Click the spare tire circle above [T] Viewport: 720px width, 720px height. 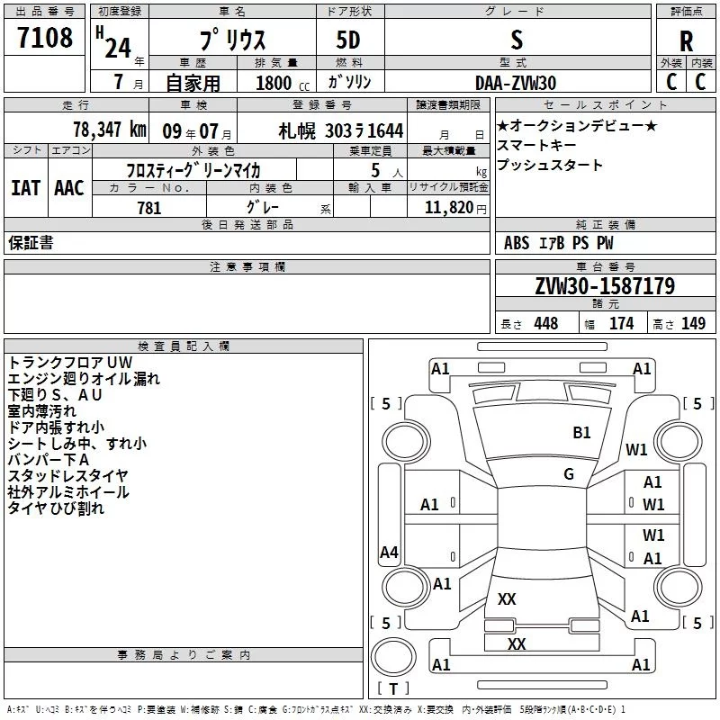point(393,657)
